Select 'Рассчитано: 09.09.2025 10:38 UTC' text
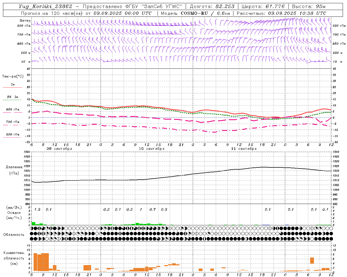 tap(281, 13)
